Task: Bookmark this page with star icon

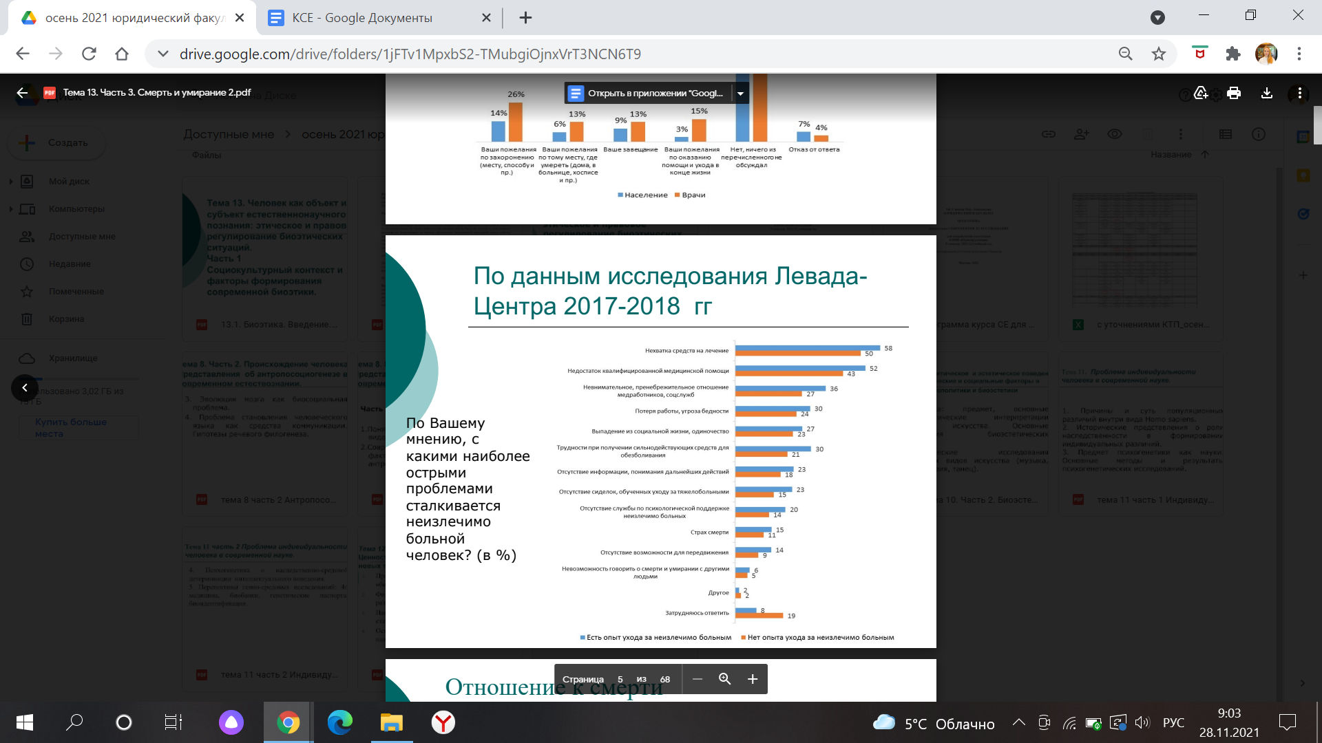Action: [1159, 54]
